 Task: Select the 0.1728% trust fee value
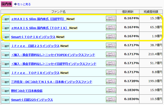coord(131,81)
